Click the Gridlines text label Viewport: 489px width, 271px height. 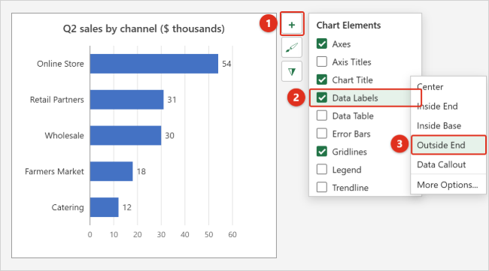(x=350, y=152)
